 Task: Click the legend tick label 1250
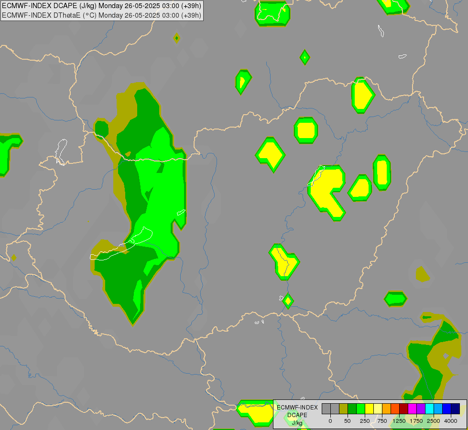(399, 421)
